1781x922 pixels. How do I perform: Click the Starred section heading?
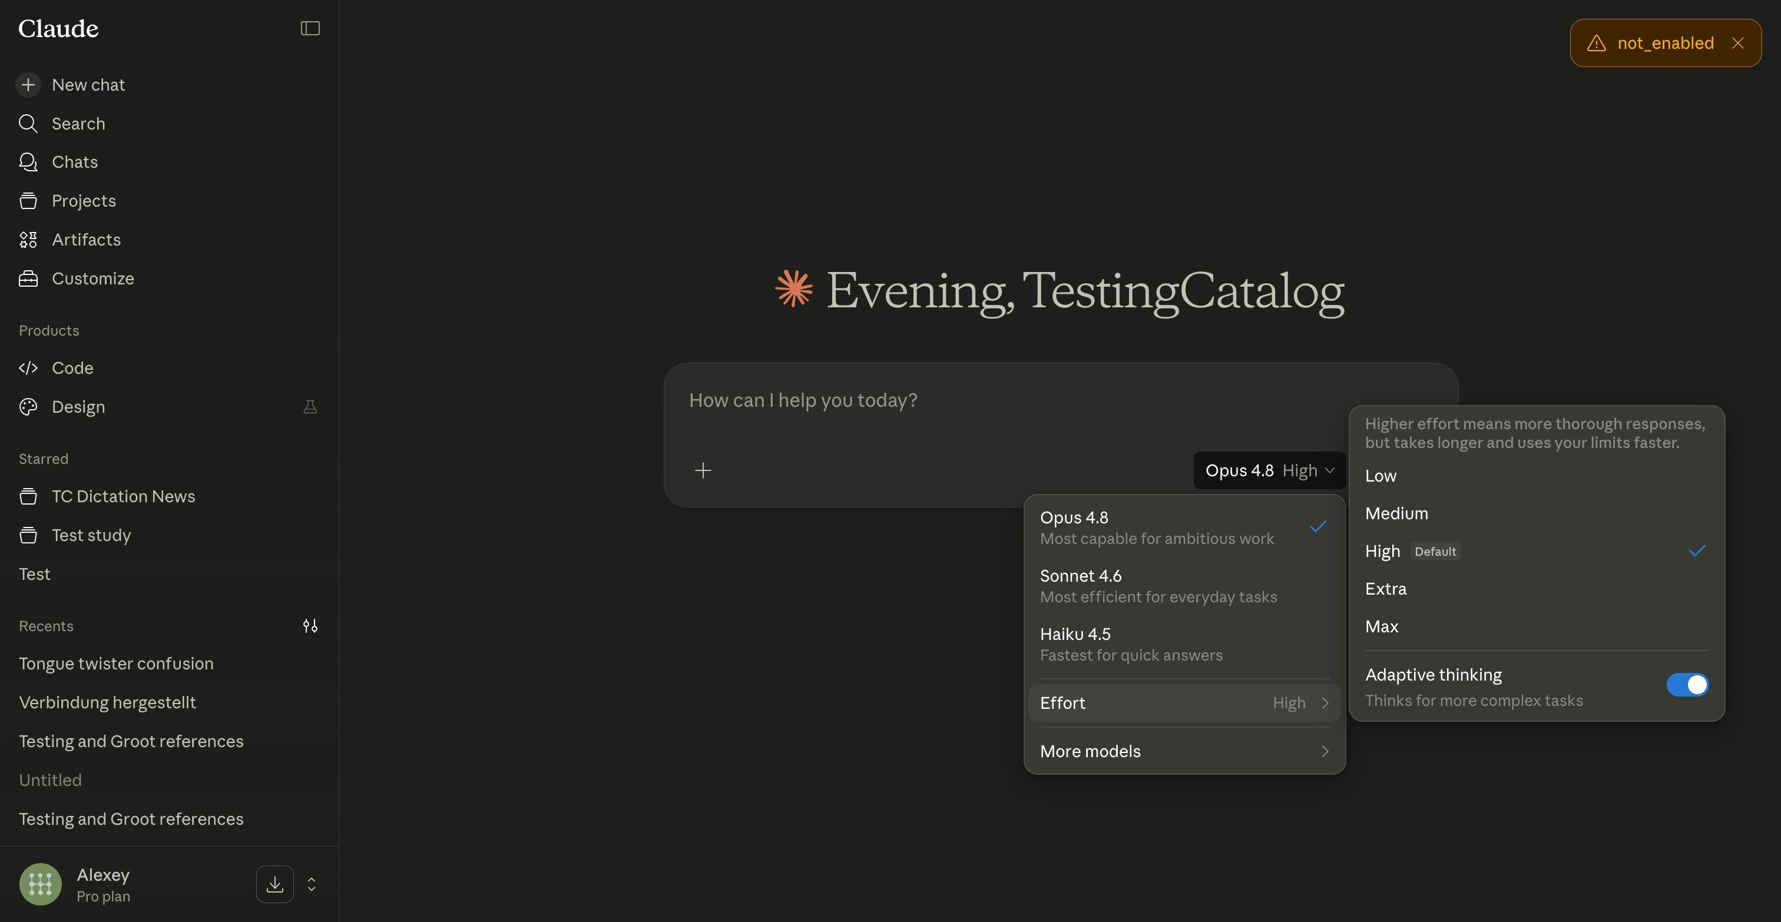click(43, 458)
